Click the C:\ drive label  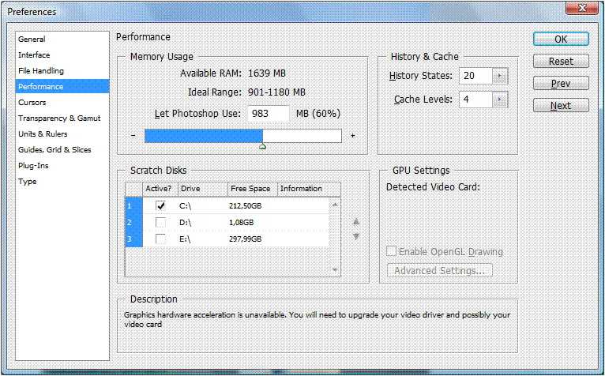pos(185,205)
